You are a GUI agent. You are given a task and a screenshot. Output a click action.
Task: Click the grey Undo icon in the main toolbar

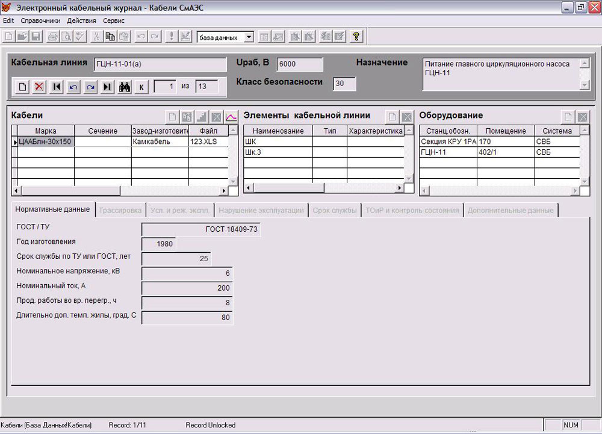click(141, 37)
